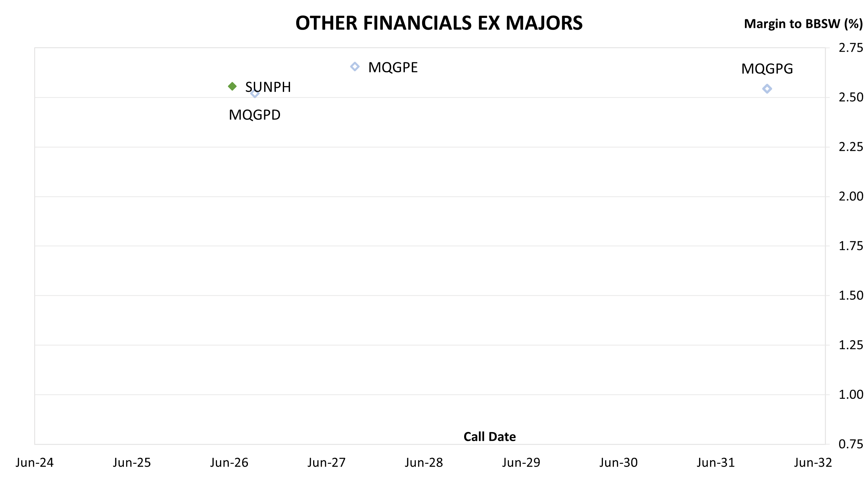The width and height of the screenshot is (868, 479).
Task: Click the 2.75 value on the axis
Action: point(851,48)
